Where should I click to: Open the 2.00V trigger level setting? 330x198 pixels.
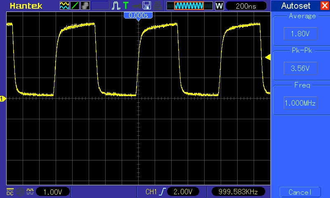183,192
